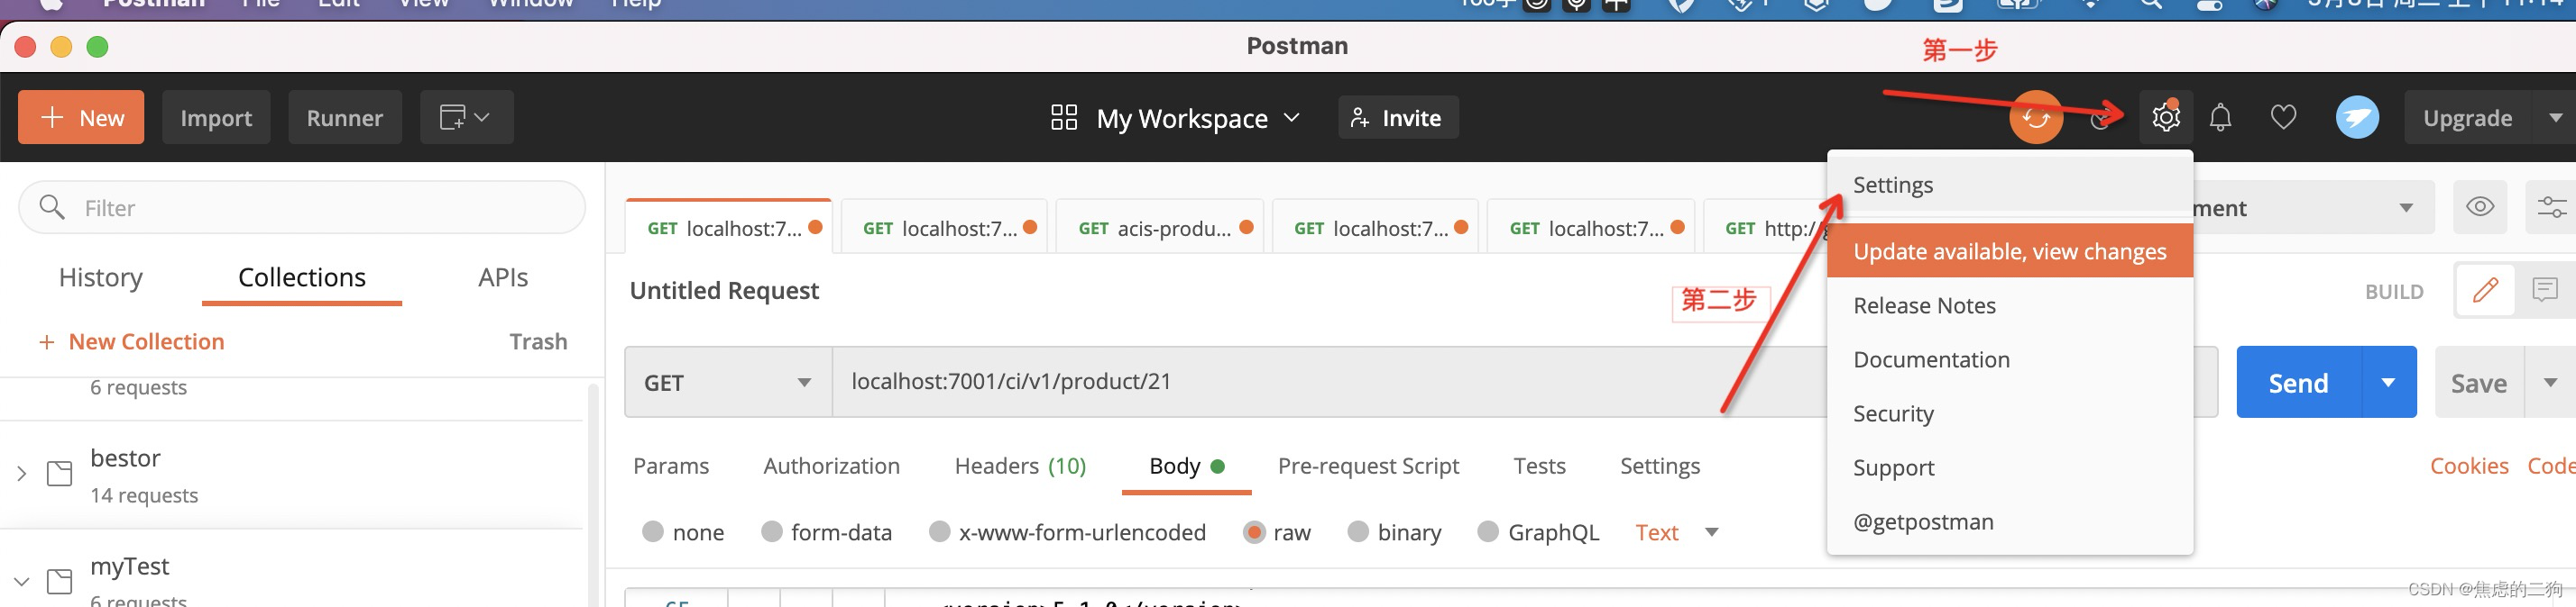Viewport: 2576px width, 607px height.
Task: Open the Save options arrow
Action: tap(2551, 383)
